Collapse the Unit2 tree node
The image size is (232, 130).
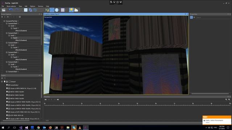tap(9, 26)
